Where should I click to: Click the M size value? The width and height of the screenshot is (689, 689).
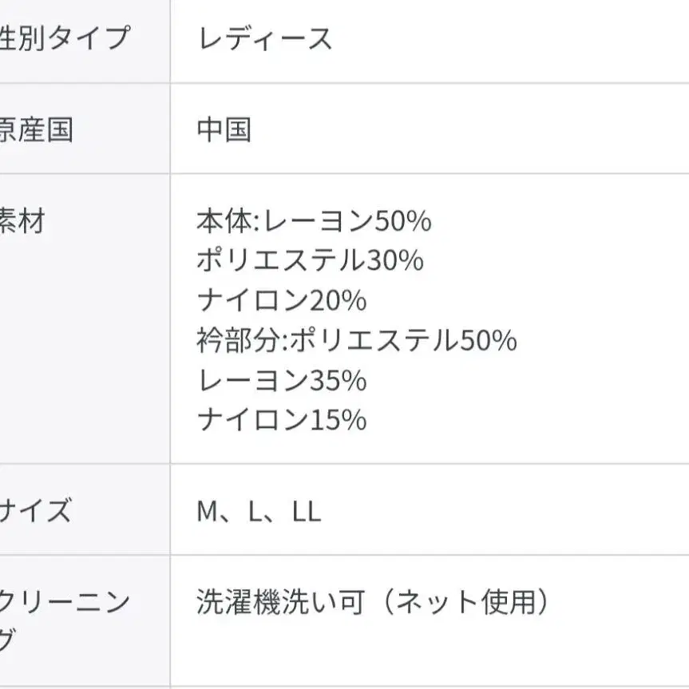tap(207, 512)
